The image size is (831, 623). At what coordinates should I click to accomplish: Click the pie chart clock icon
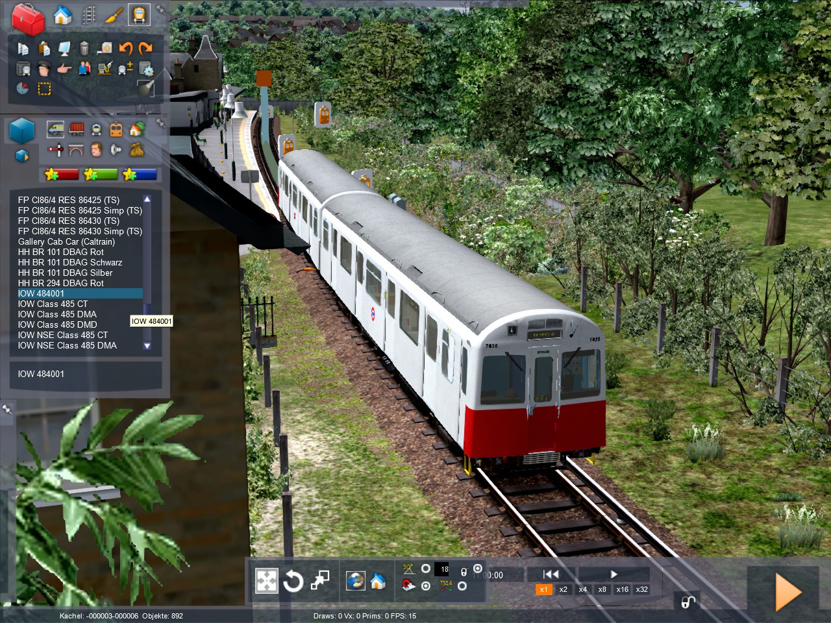[x=23, y=88]
